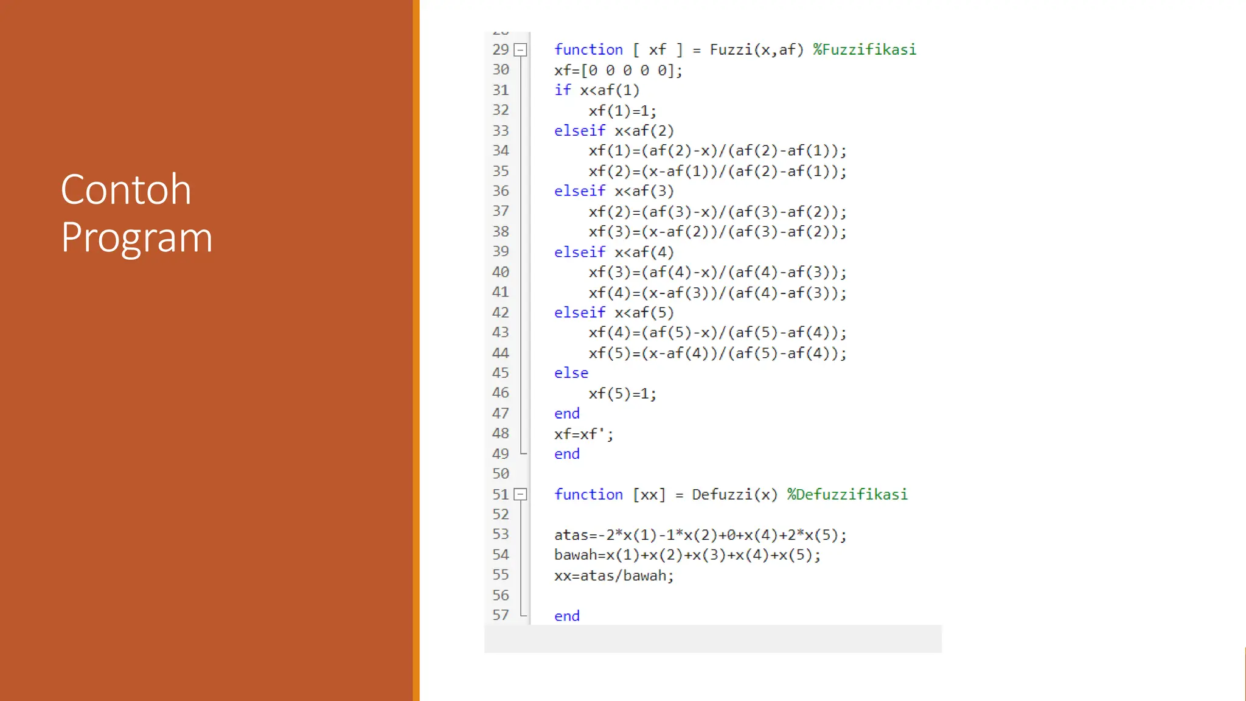Image resolution: width=1246 pixels, height=701 pixels.
Task: Click the %Defuzzifikasi comment
Action: pos(847,494)
